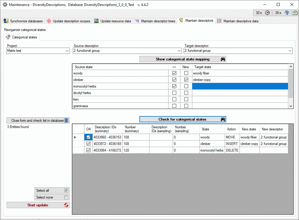Click the red target icon of Update description scopes
Screen dimensions: 299x220
49,21
